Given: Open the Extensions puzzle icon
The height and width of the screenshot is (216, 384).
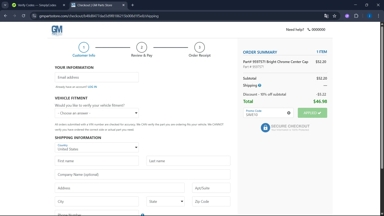Looking at the screenshot, I should click(x=356, y=16).
